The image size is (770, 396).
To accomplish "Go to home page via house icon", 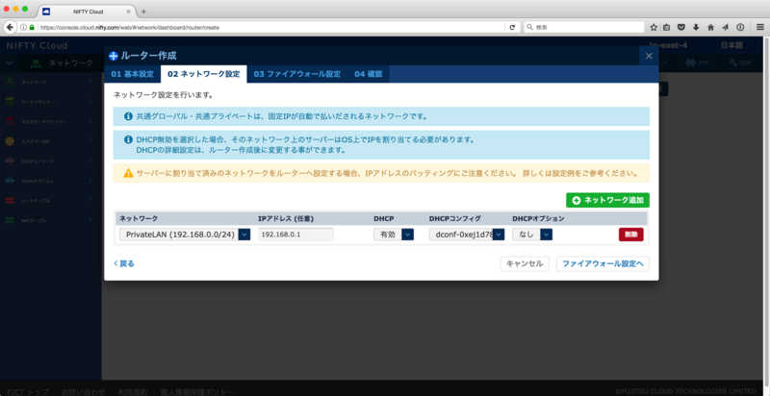I will click(x=710, y=28).
